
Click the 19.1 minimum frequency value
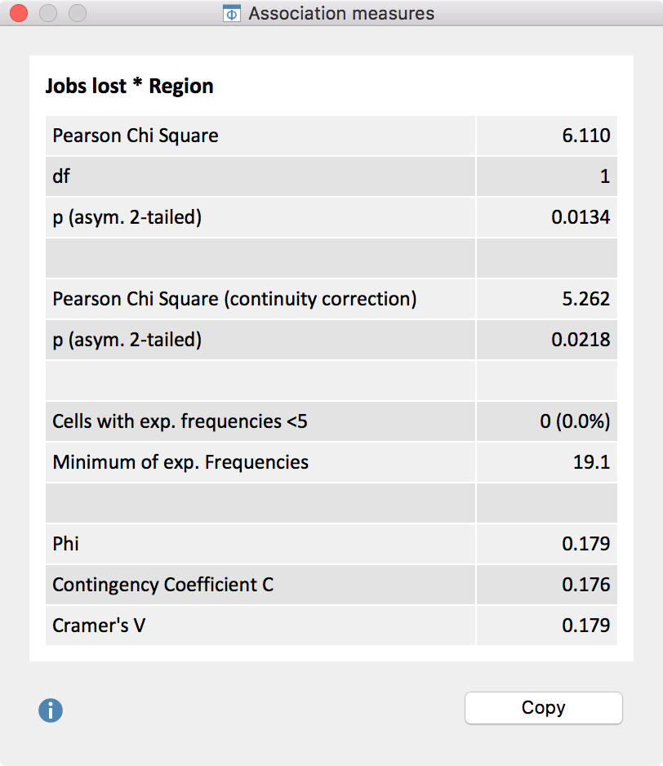592,462
